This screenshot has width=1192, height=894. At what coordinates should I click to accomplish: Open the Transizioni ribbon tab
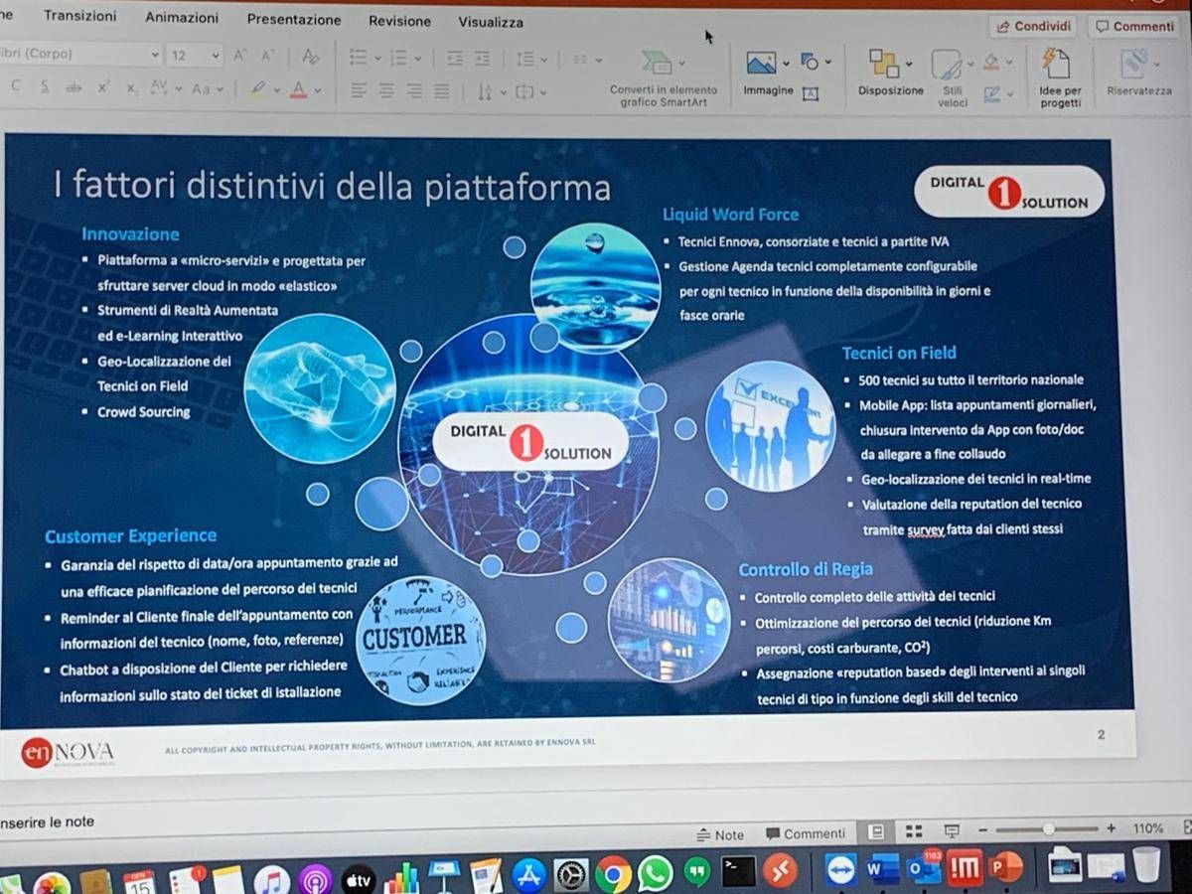[79, 16]
